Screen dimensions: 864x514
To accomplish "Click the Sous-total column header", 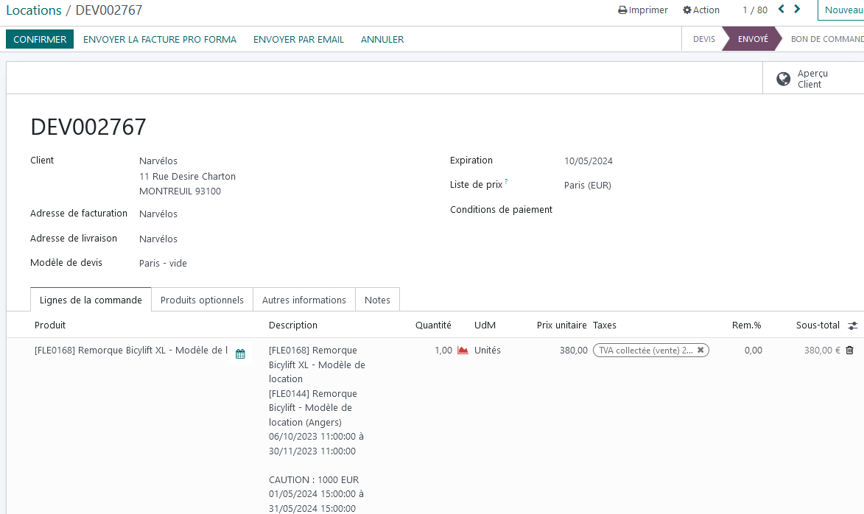I will point(818,325).
